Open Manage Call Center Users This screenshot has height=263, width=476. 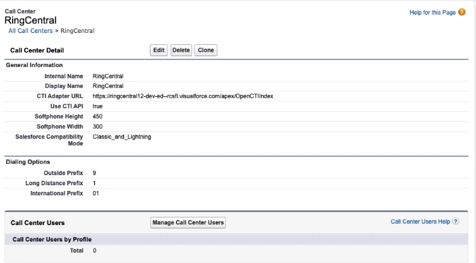(188, 223)
